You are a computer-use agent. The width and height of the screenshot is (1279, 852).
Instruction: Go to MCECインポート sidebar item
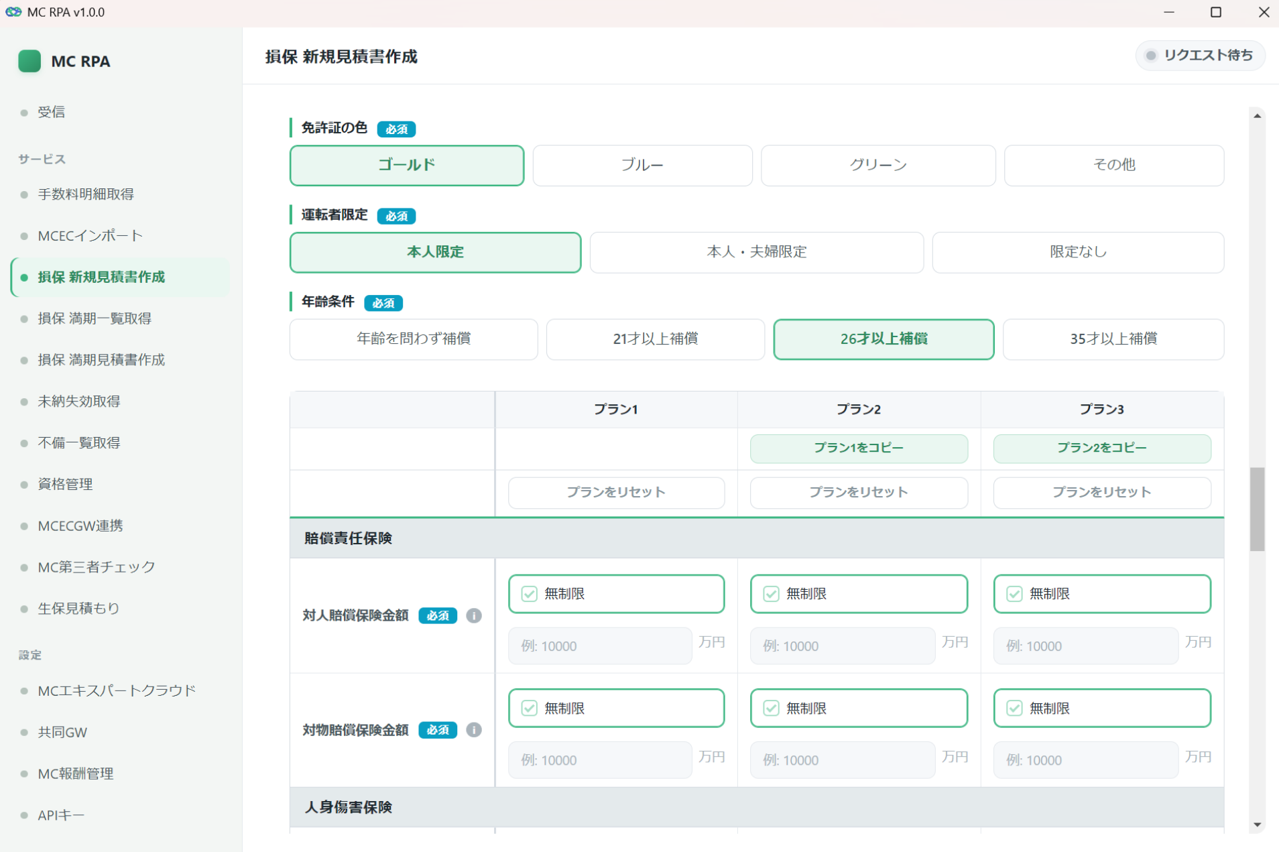(121, 236)
